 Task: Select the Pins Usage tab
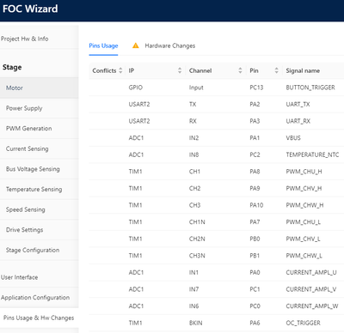[x=103, y=45]
